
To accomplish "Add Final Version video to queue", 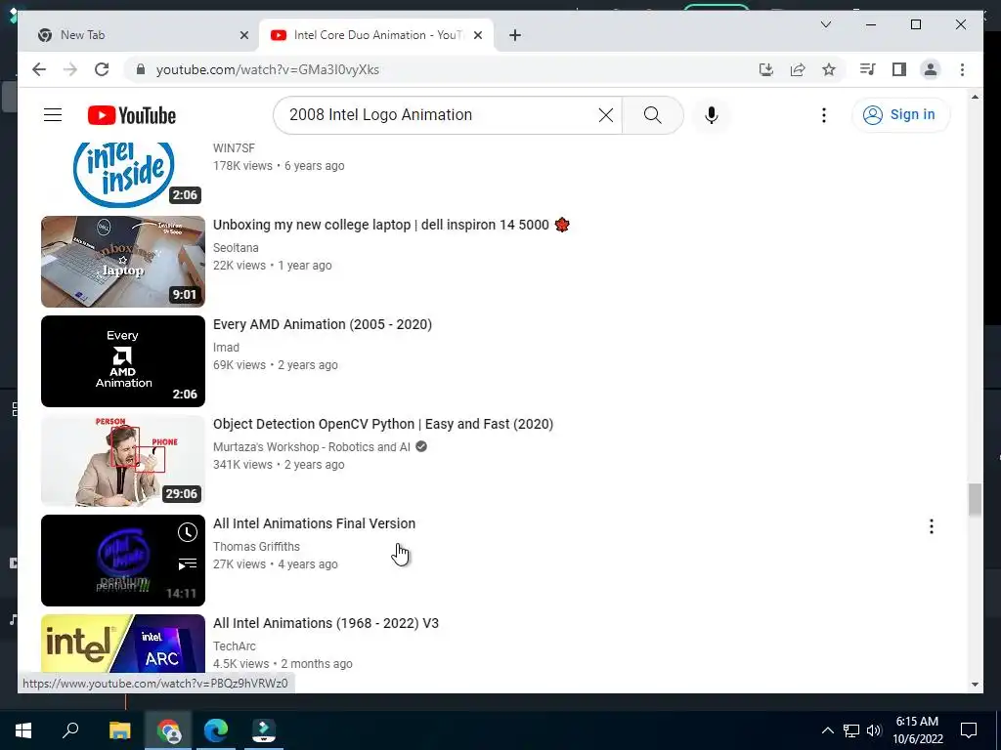I will [x=187, y=563].
